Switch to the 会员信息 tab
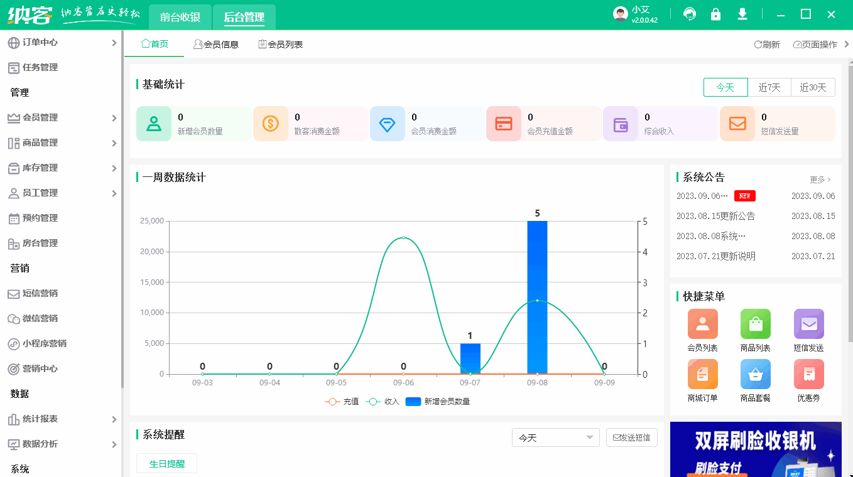The image size is (853, 477). (216, 43)
